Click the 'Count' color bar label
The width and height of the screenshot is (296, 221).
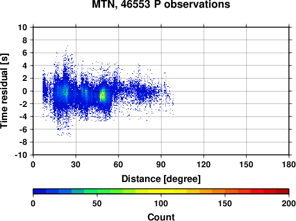161,217
